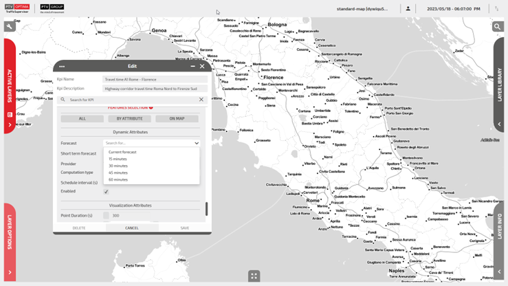Click the Kpi Name input field

point(155,80)
